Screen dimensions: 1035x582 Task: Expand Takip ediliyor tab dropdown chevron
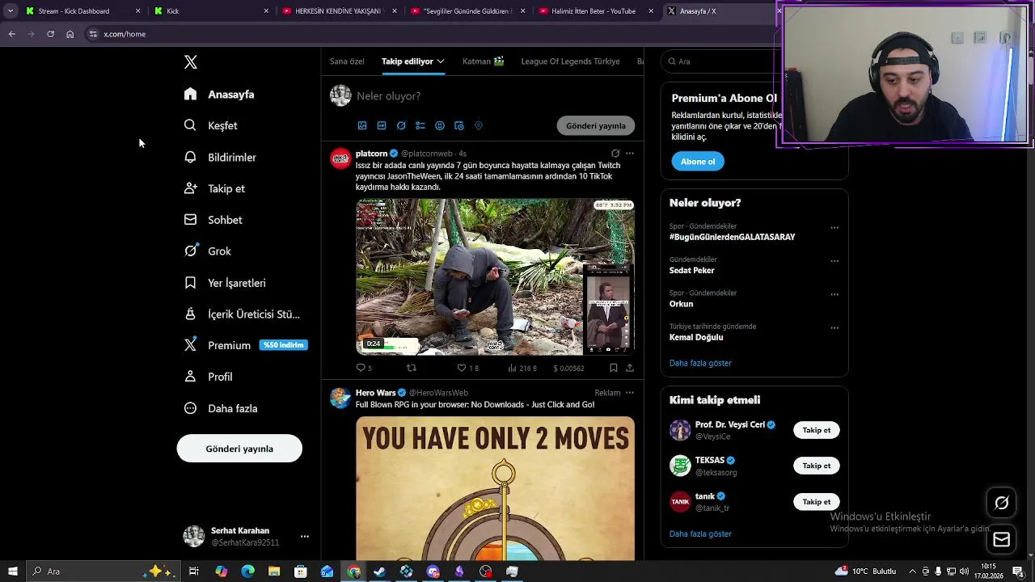pyautogui.click(x=441, y=61)
